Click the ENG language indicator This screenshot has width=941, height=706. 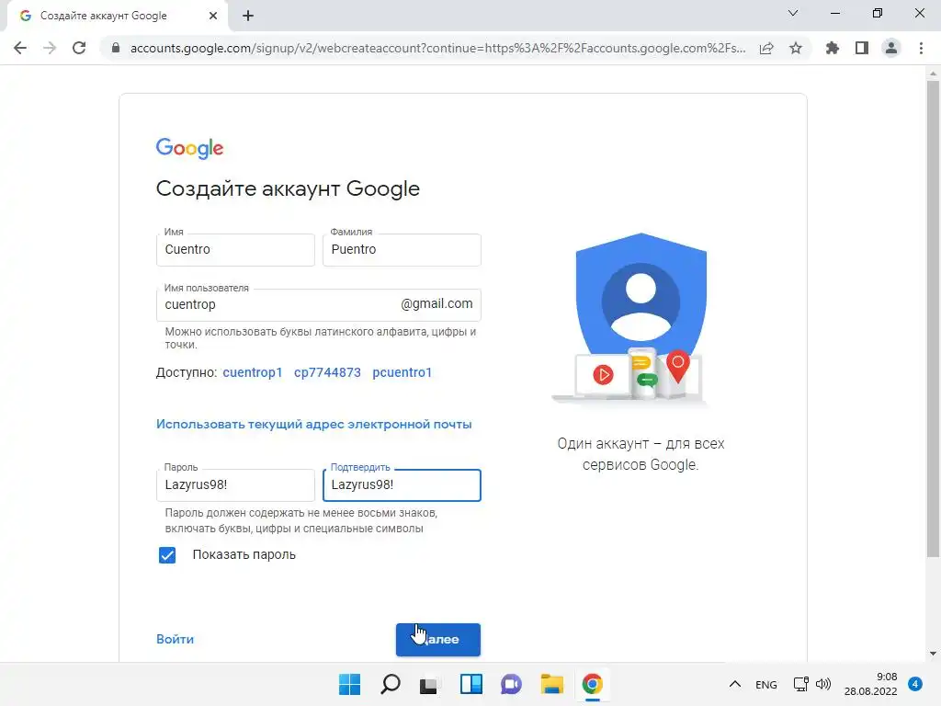point(766,684)
